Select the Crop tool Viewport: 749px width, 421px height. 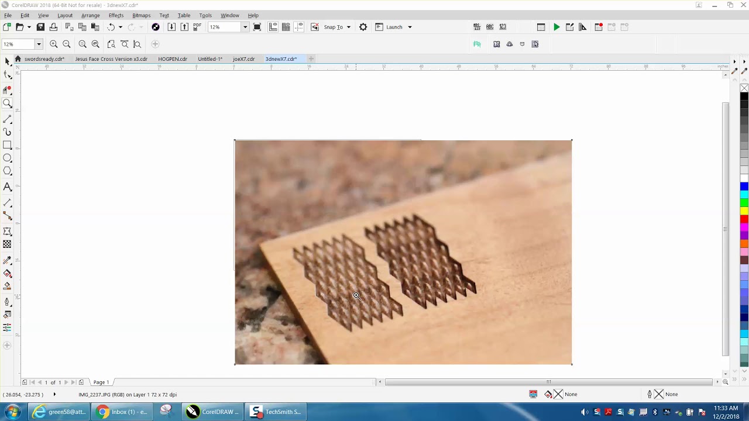[x=7, y=89]
